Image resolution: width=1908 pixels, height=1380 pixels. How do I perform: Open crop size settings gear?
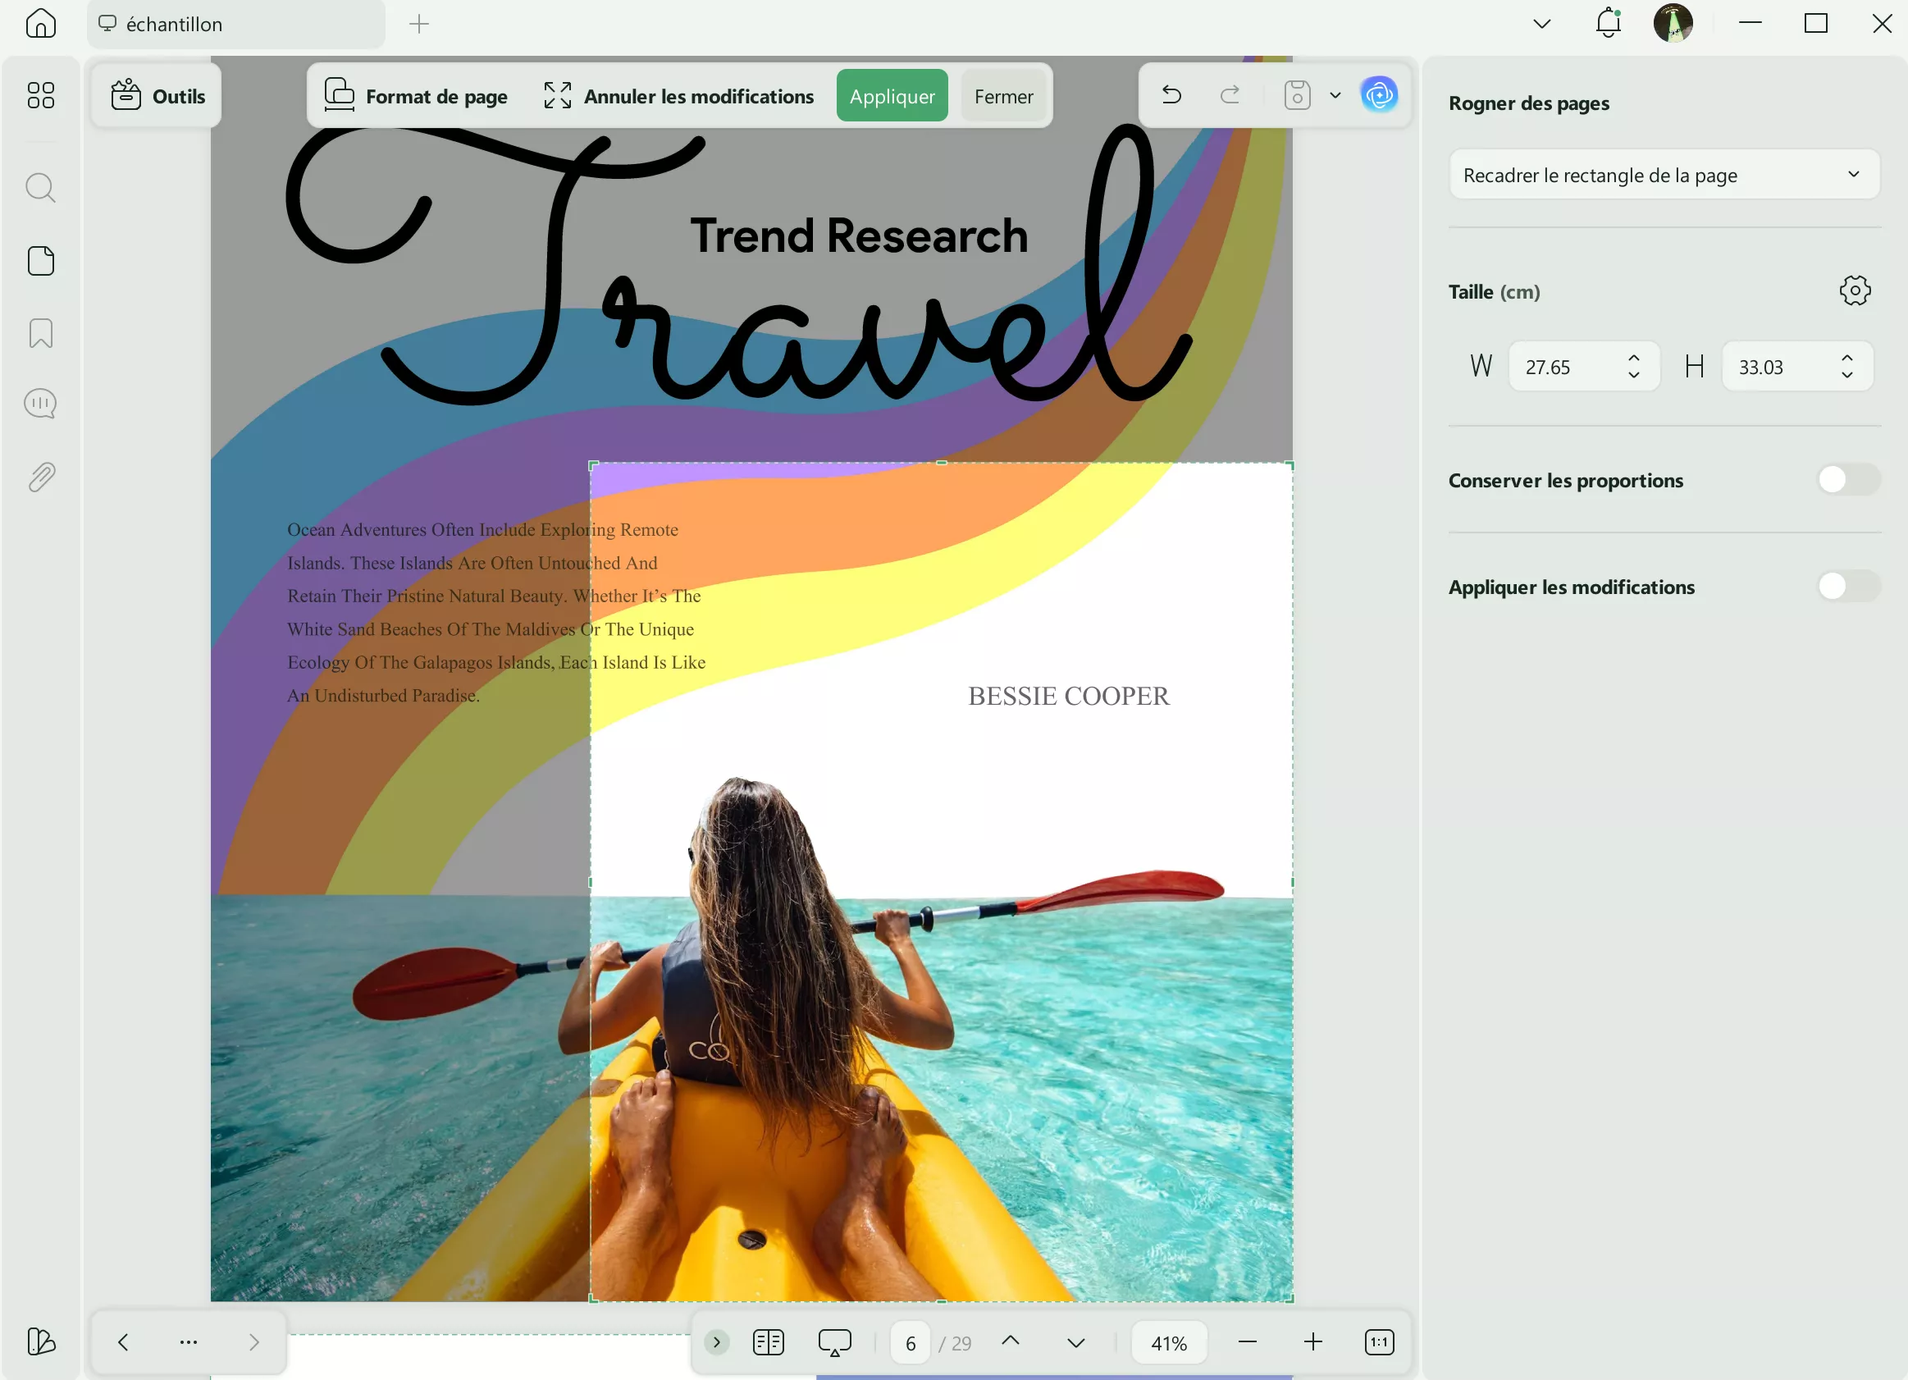point(1854,291)
